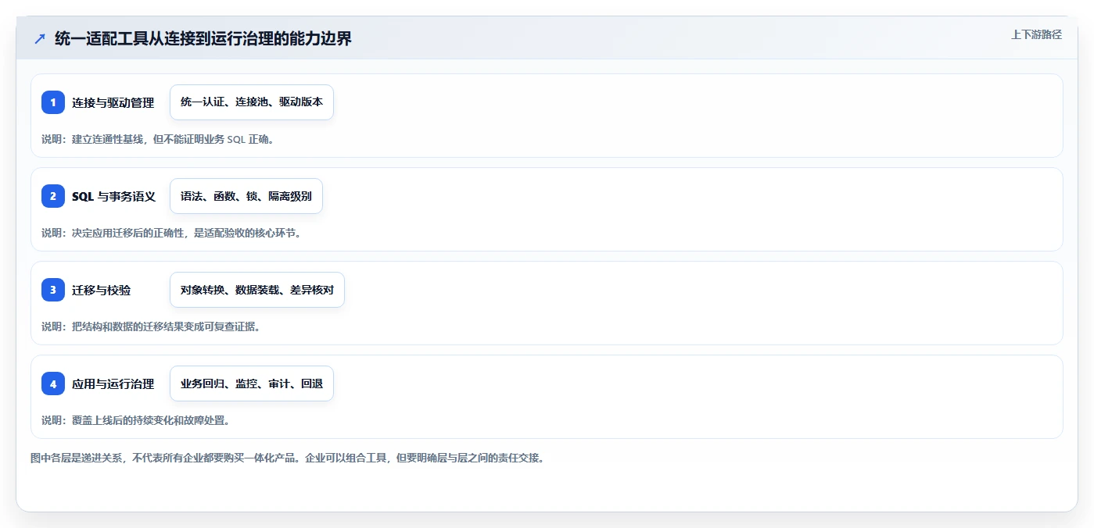Image resolution: width=1094 pixels, height=528 pixels.
Task: Click the SQL 与事务语义 heading
Action: (x=114, y=196)
